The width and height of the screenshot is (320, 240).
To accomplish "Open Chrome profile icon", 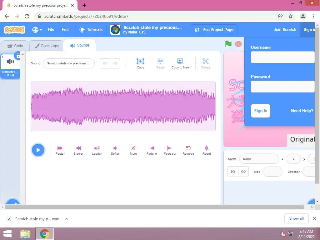I will (303, 16).
